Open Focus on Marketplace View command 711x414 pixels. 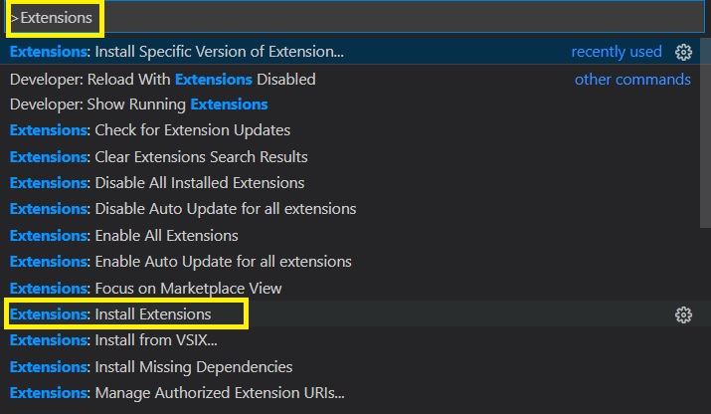pyautogui.click(x=350, y=288)
